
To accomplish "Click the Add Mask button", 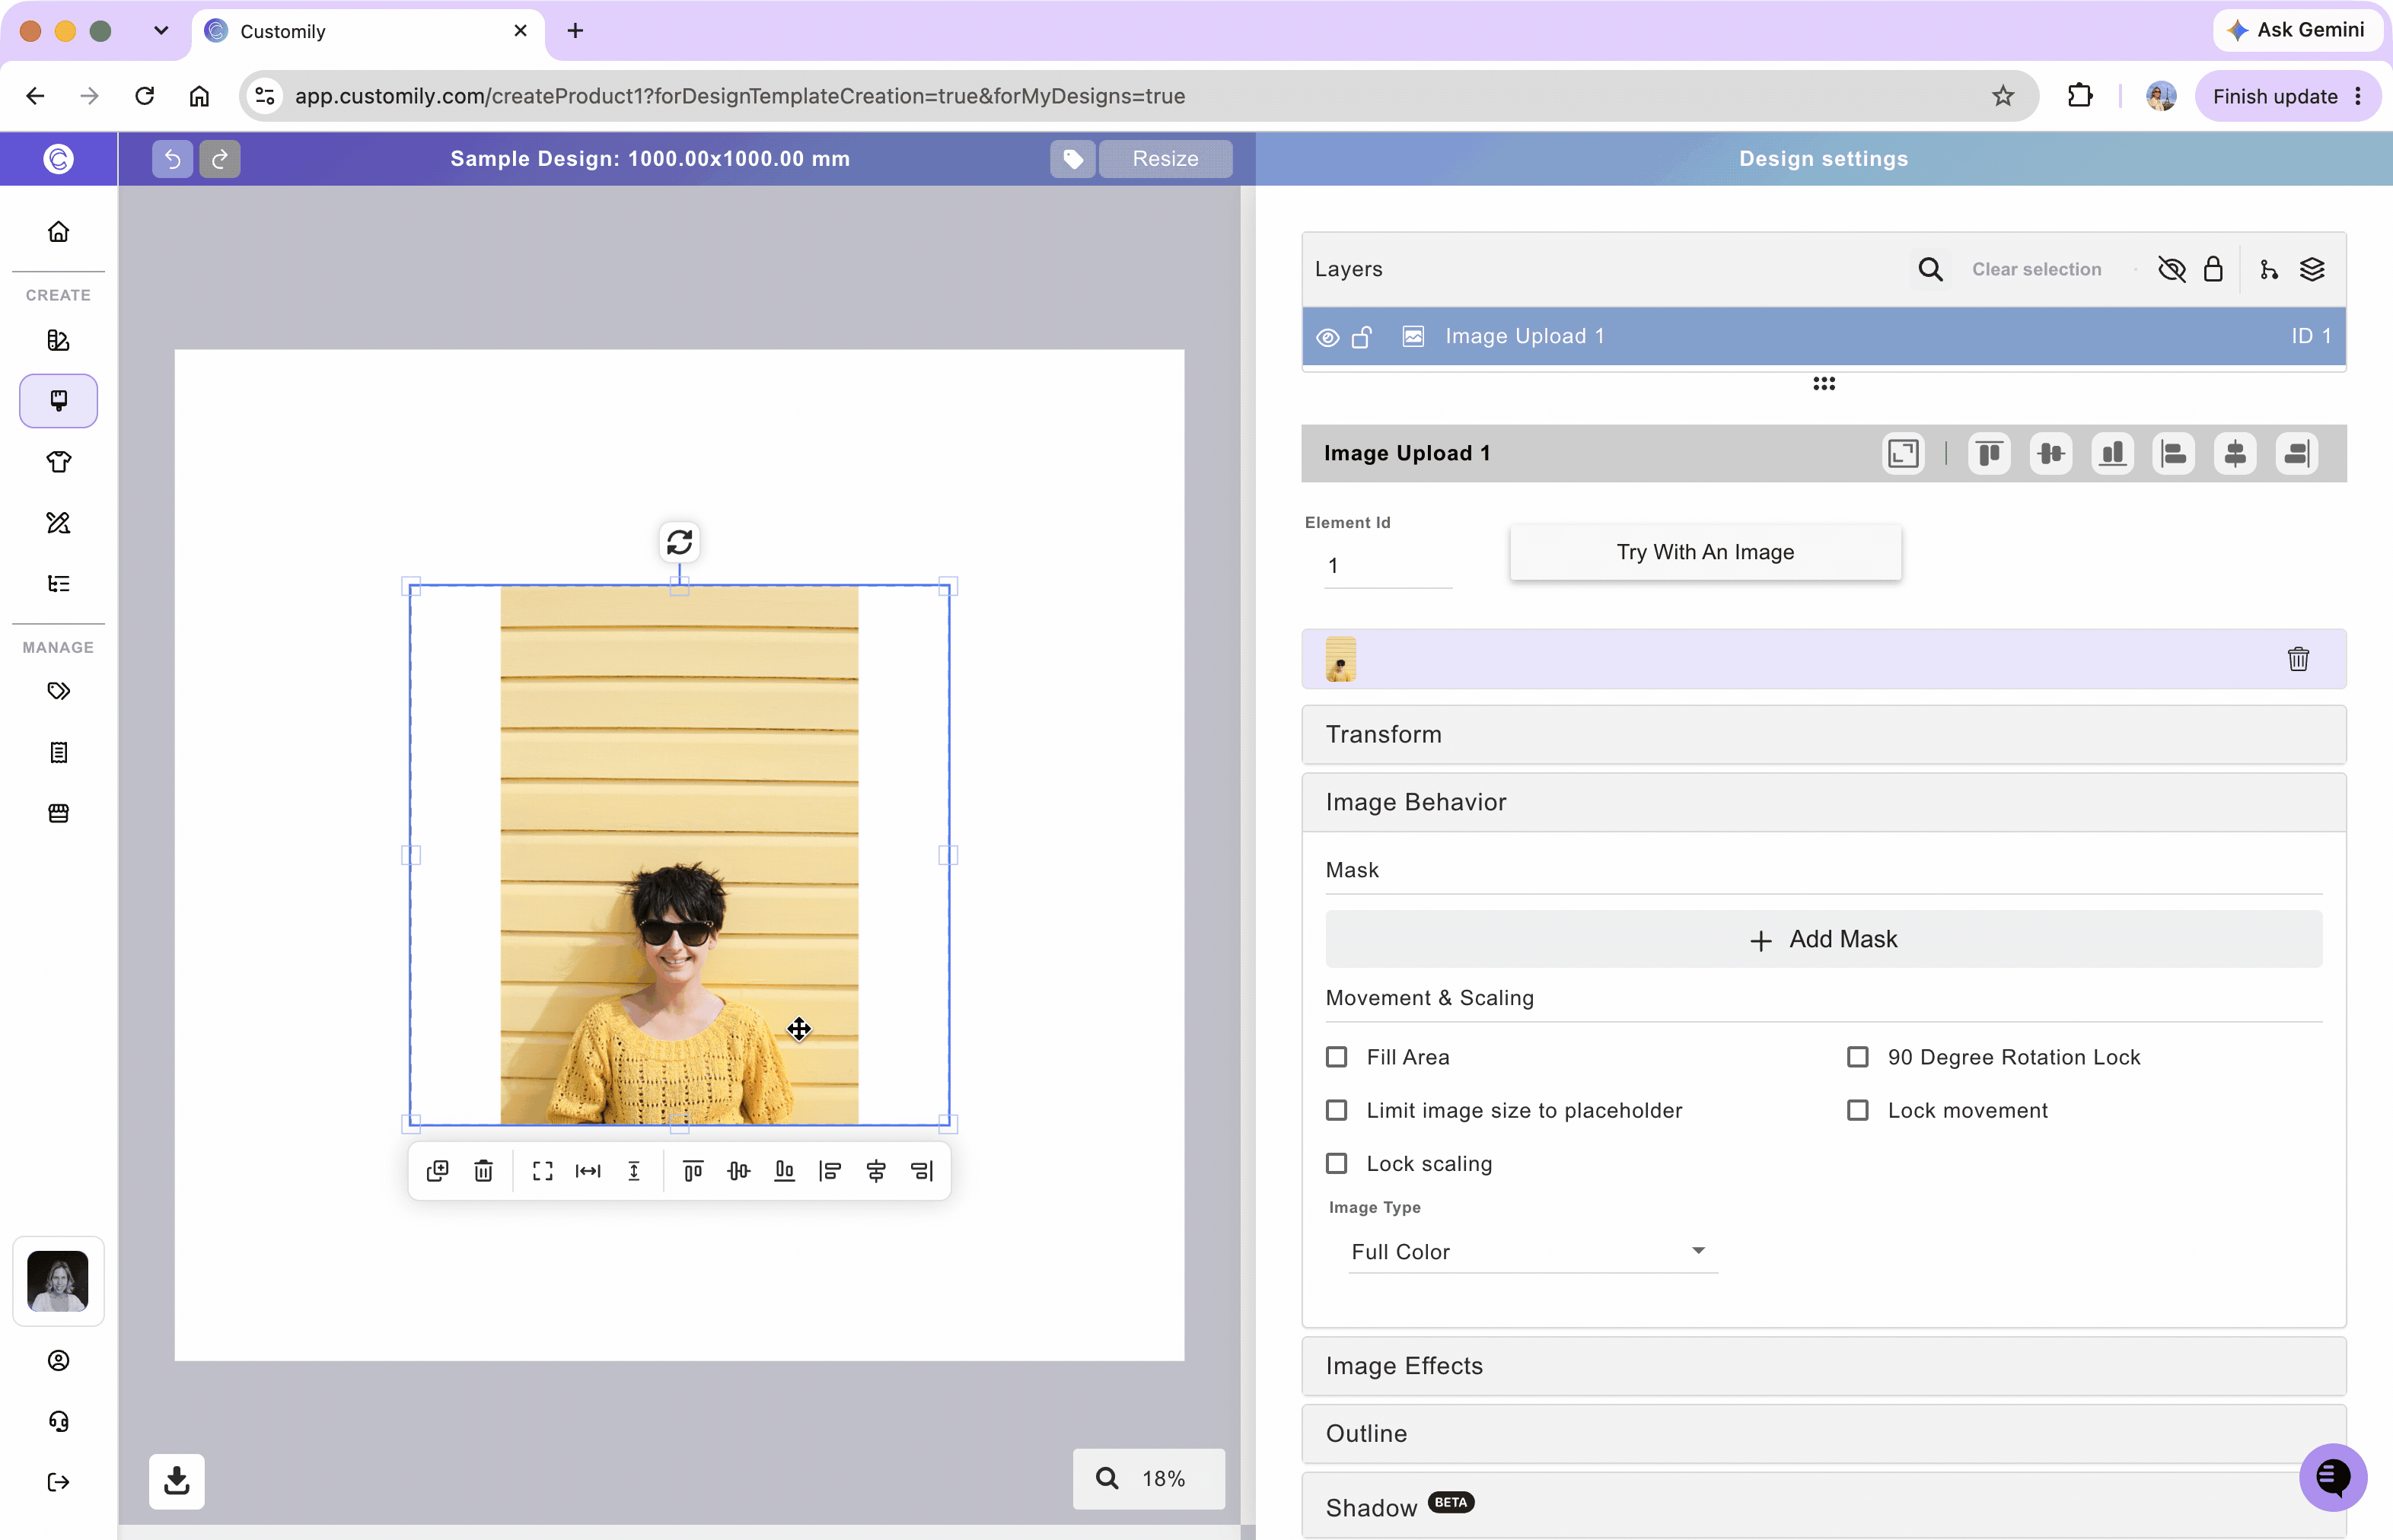I will tap(1823, 939).
